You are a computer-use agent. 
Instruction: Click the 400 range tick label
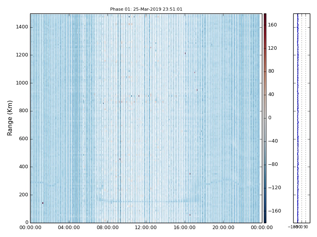coord(23,167)
